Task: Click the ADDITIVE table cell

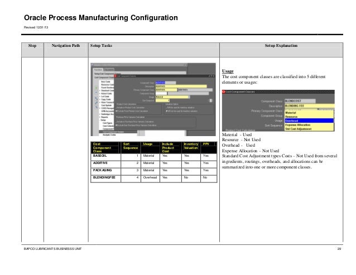Action: [x=105, y=164]
